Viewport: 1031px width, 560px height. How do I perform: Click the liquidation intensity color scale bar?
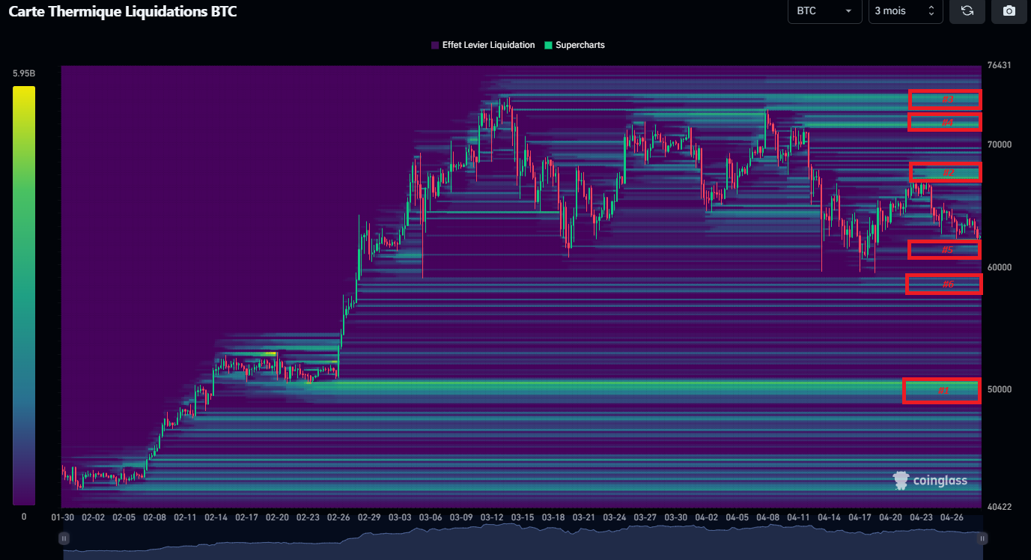24,296
